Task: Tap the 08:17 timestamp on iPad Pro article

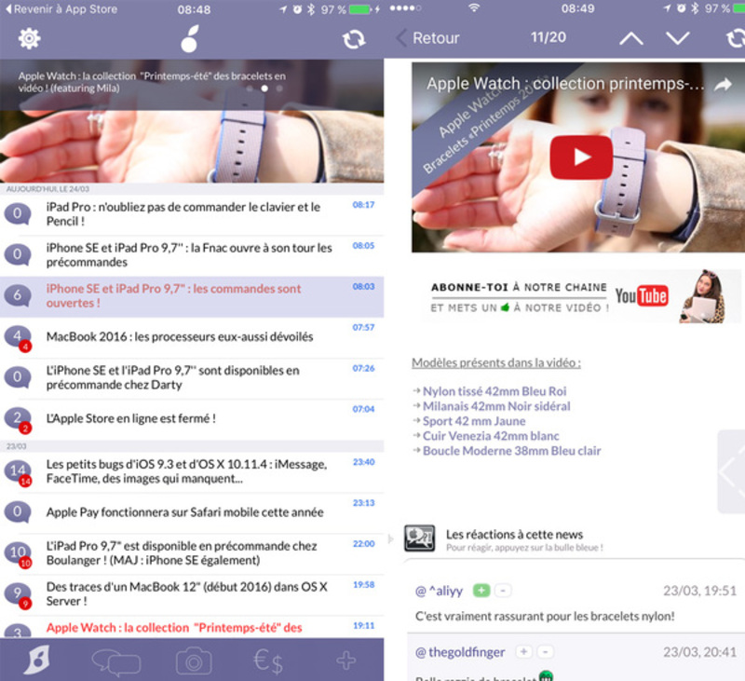Action: (x=363, y=205)
